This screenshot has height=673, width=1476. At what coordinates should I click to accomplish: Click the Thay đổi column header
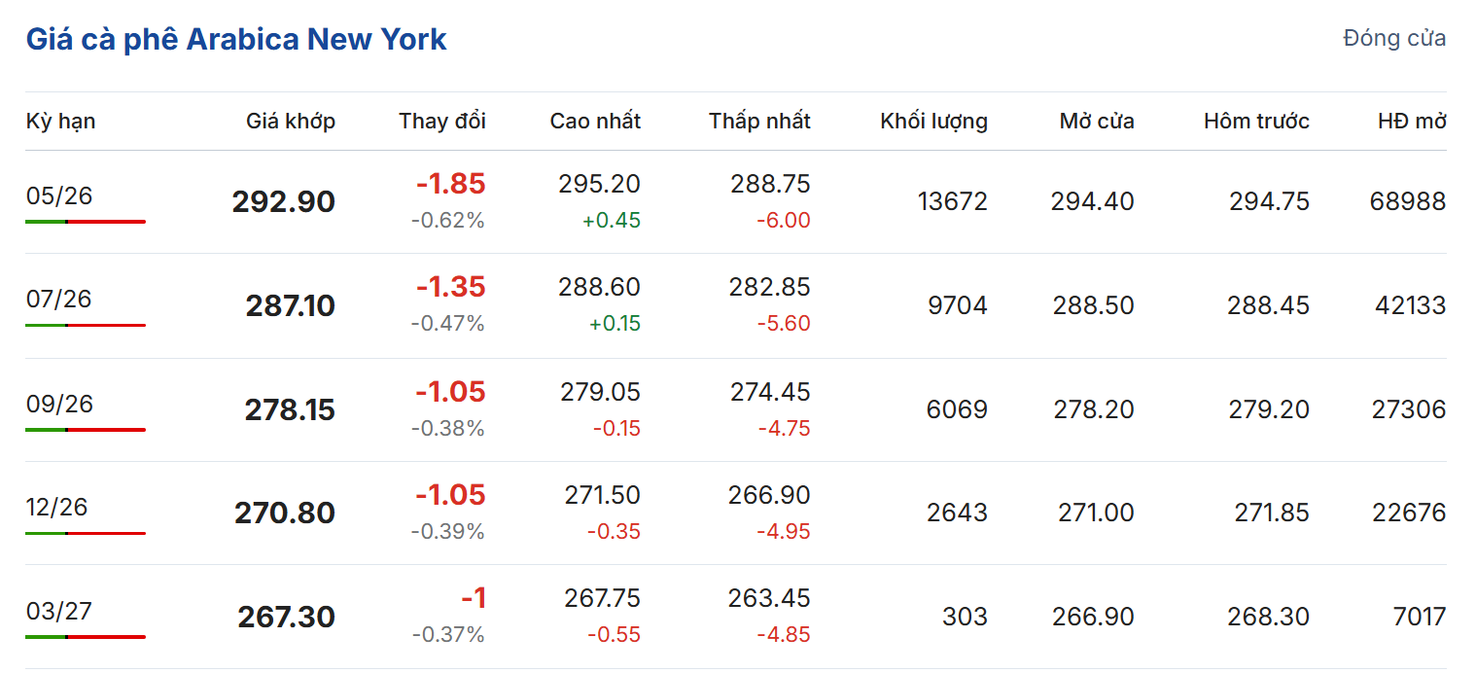coord(441,122)
